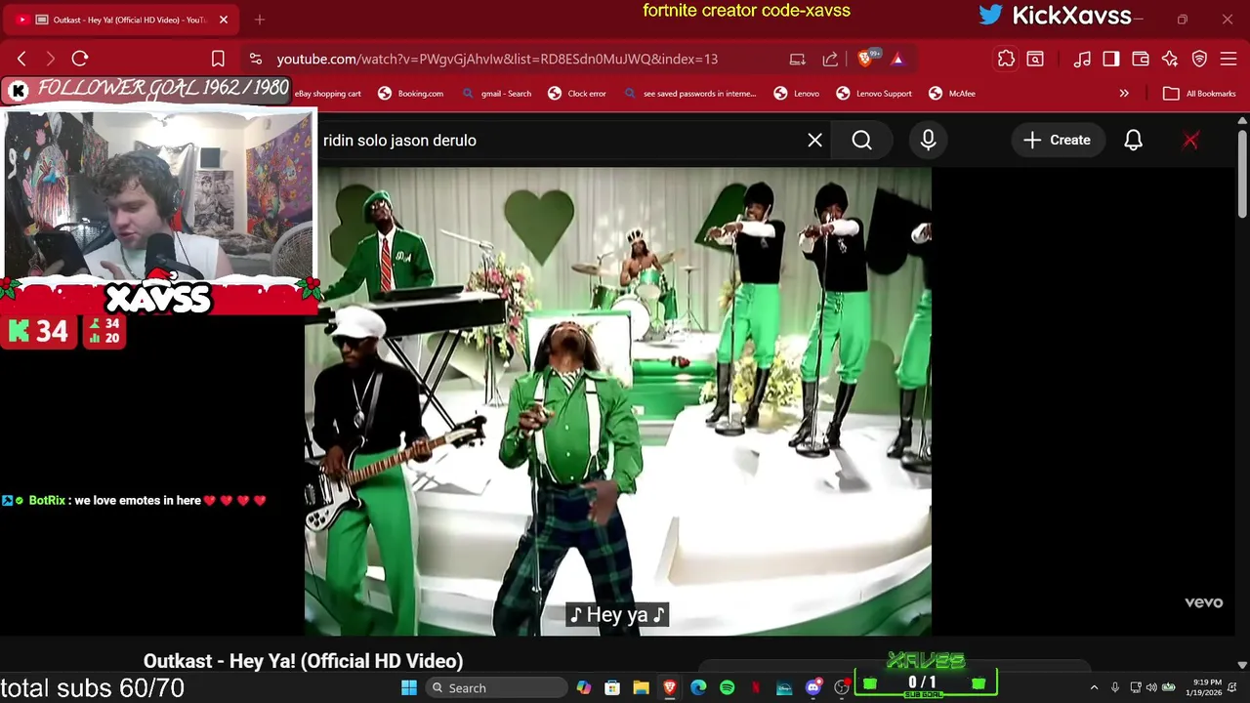Open Leo AI sparkle icon
This screenshot has height=703, width=1250.
coord(1170,59)
